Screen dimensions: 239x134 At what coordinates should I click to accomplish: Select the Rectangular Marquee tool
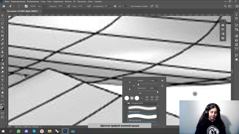pyautogui.click(x=3, y=19)
